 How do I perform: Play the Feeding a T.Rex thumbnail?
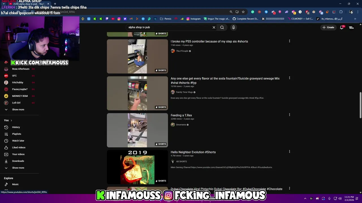coord(137,130)
